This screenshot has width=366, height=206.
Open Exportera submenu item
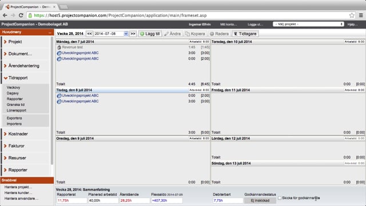14,118
